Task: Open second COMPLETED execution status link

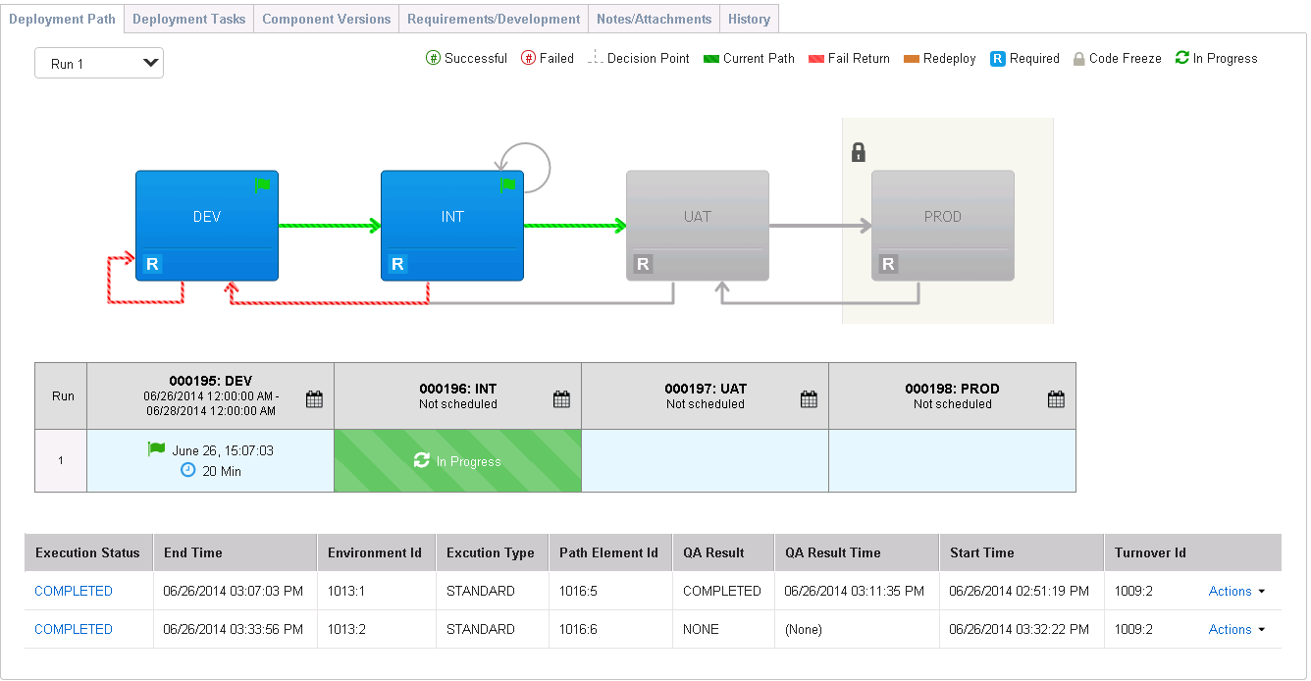Action: click(74, 629)
